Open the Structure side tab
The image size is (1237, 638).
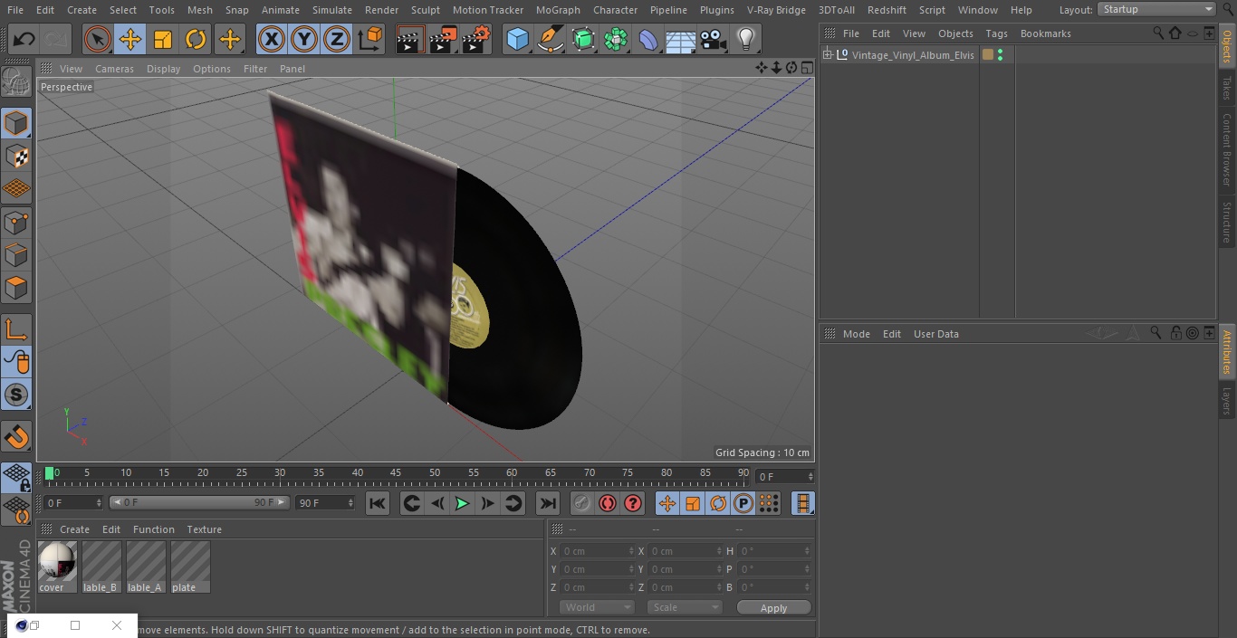(x=1227, y=223)
